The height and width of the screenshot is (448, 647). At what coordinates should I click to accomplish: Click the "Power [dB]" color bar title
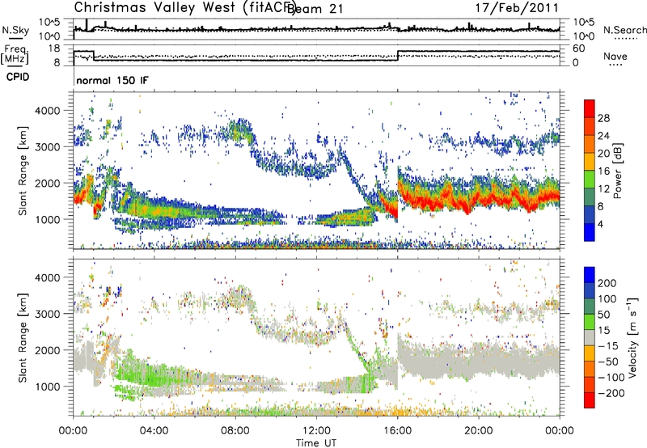point(617,171)
